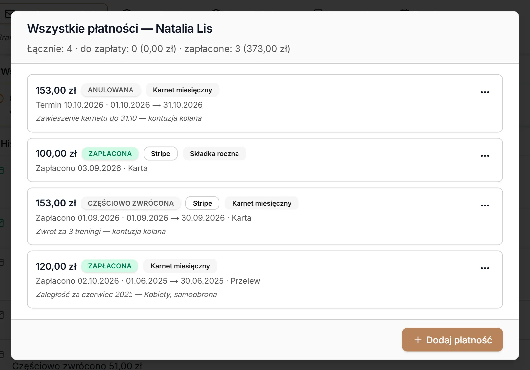Image resolution: width=530 pixels, height=370 pixels.
Task: Click Stripe tag on Składka roczna payment
Action: pos(161,154)
